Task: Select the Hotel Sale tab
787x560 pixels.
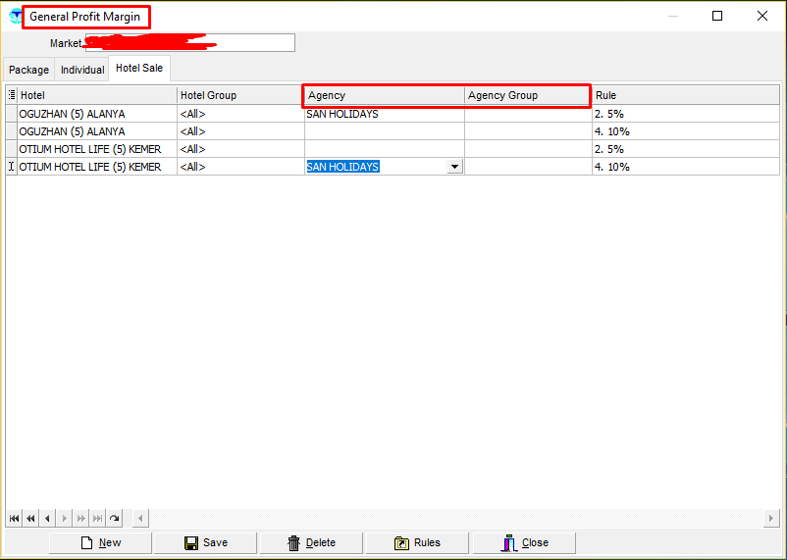Action: pyautogui.click(x=139, y=69)
